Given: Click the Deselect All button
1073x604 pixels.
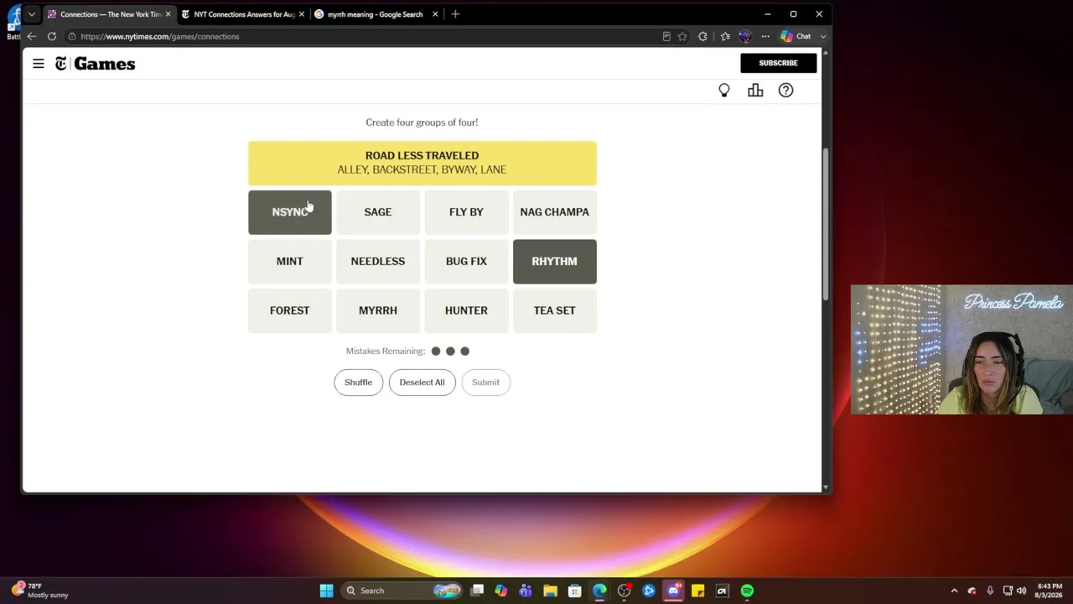Looking at the screenshot, I should click(x=422, y=383).
